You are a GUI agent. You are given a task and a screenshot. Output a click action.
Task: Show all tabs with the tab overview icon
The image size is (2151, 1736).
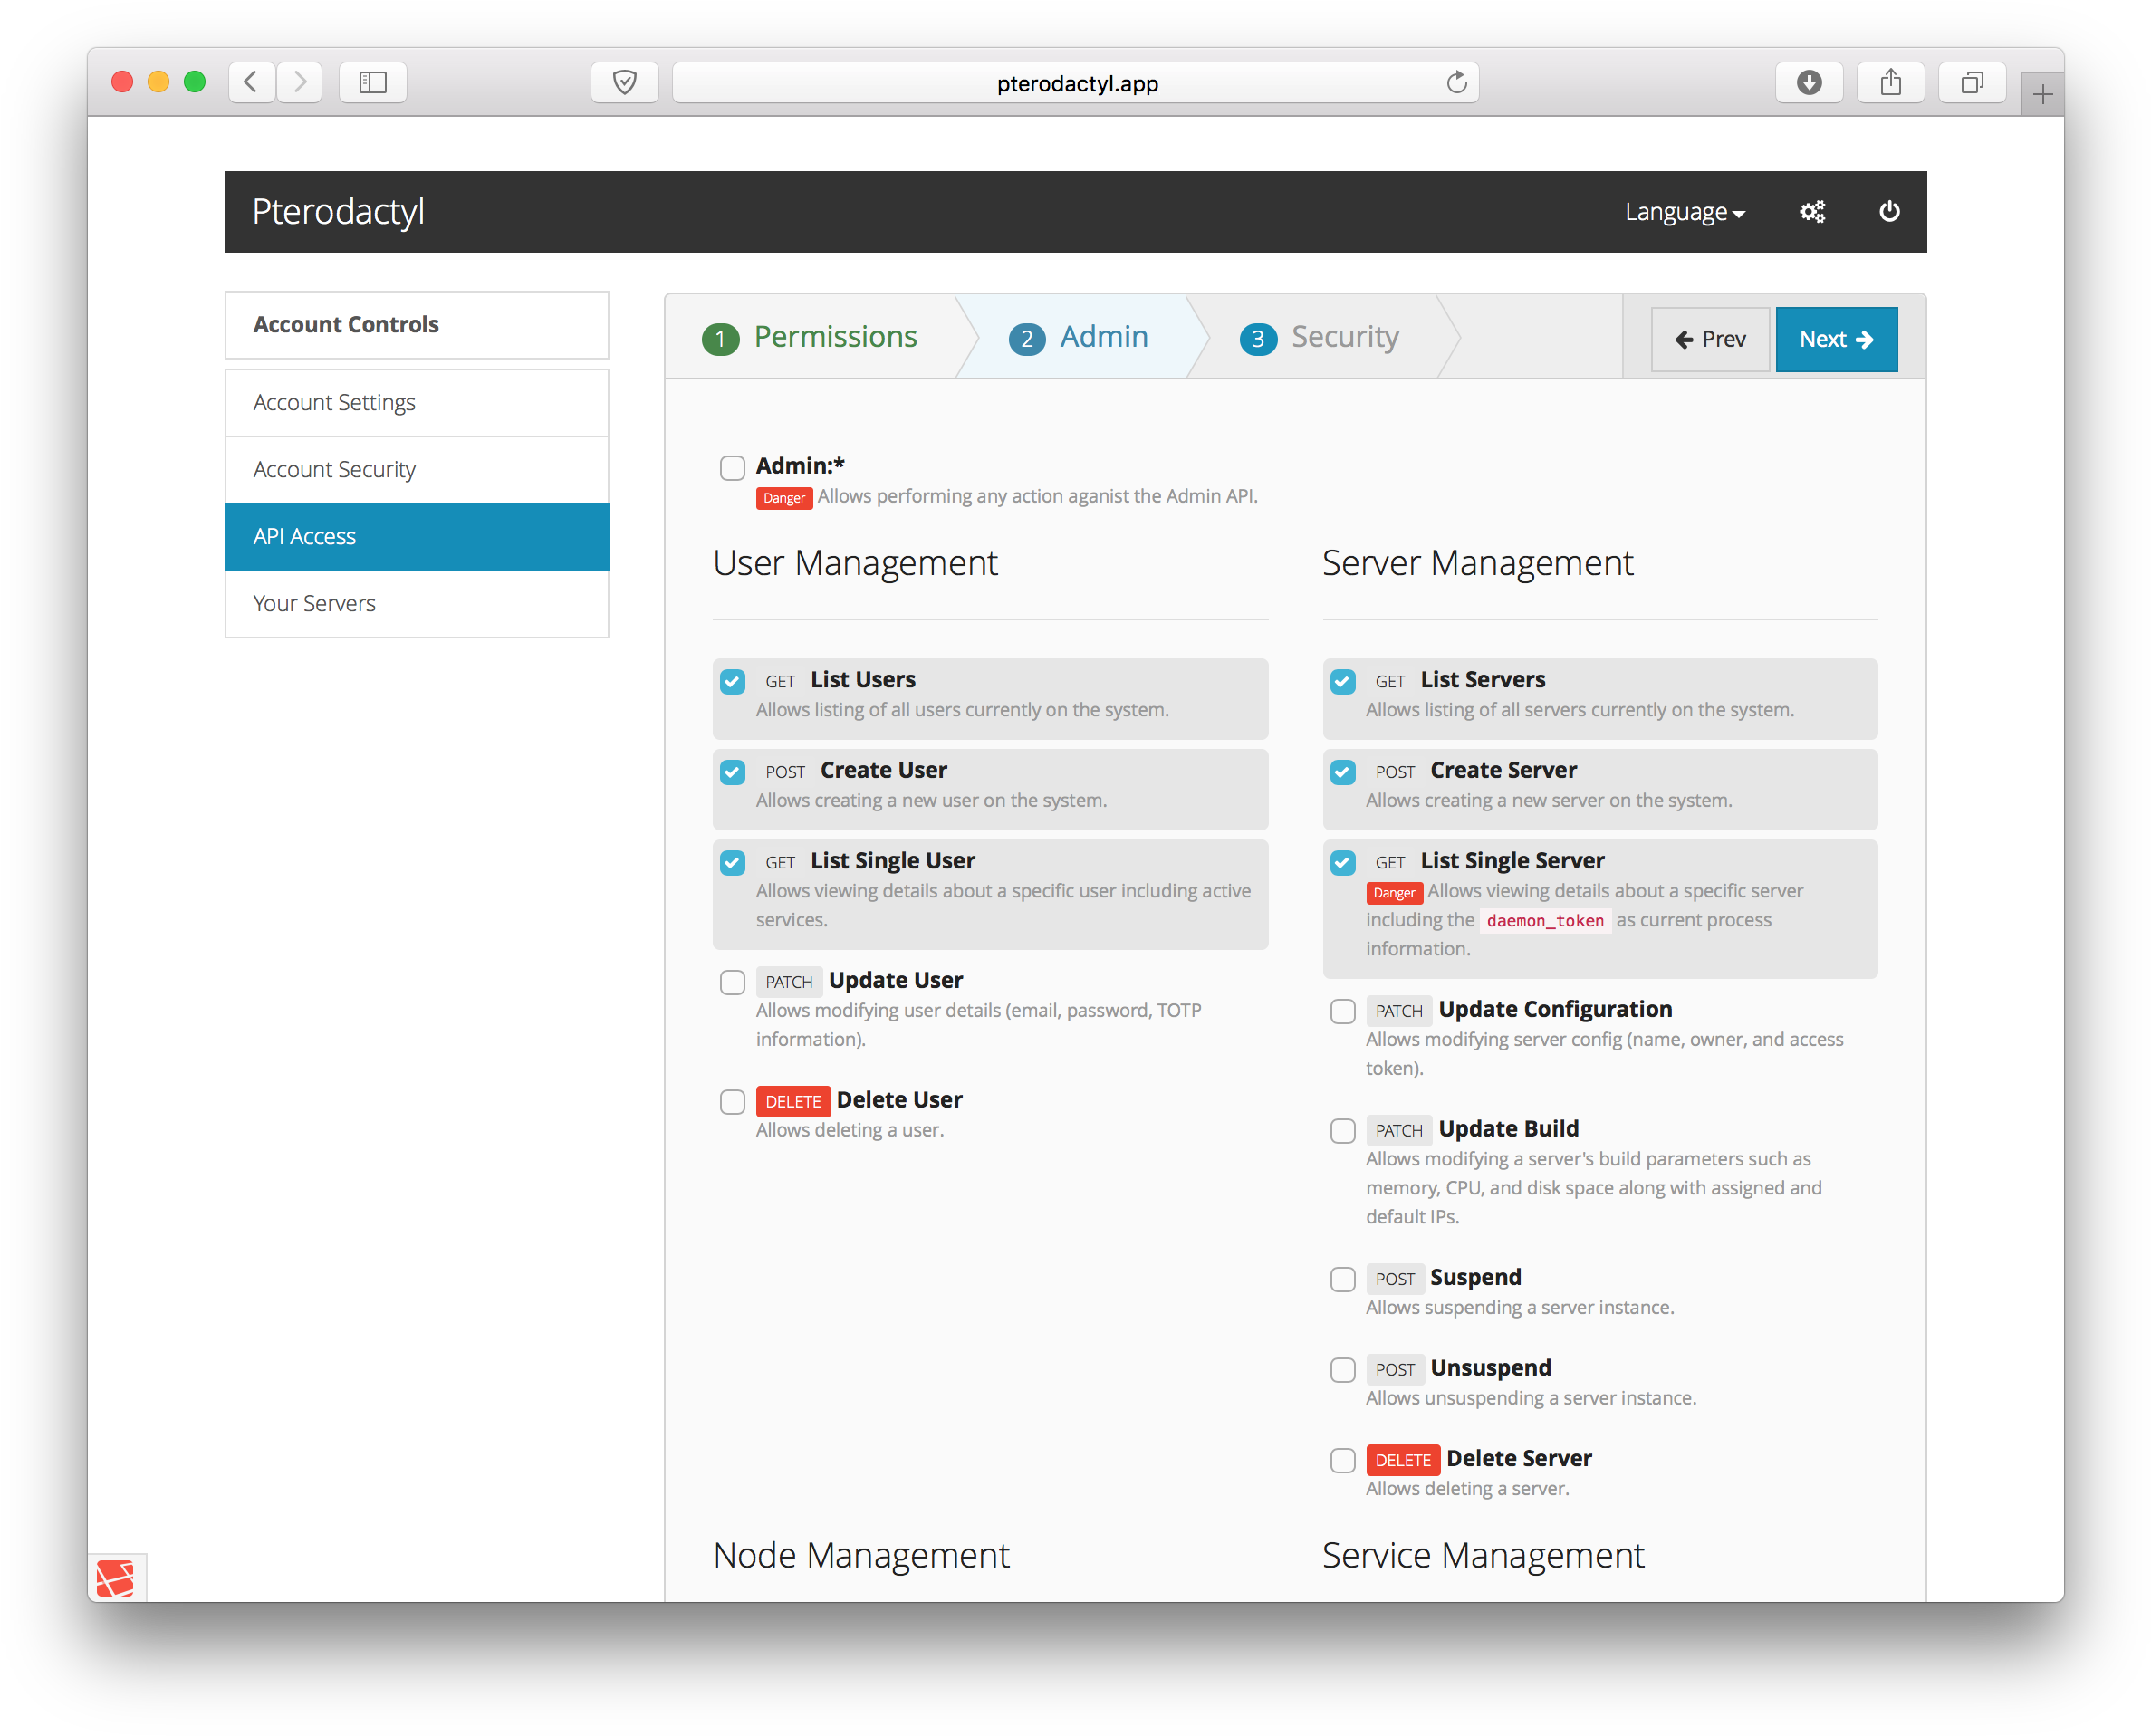click(1972, 83)
